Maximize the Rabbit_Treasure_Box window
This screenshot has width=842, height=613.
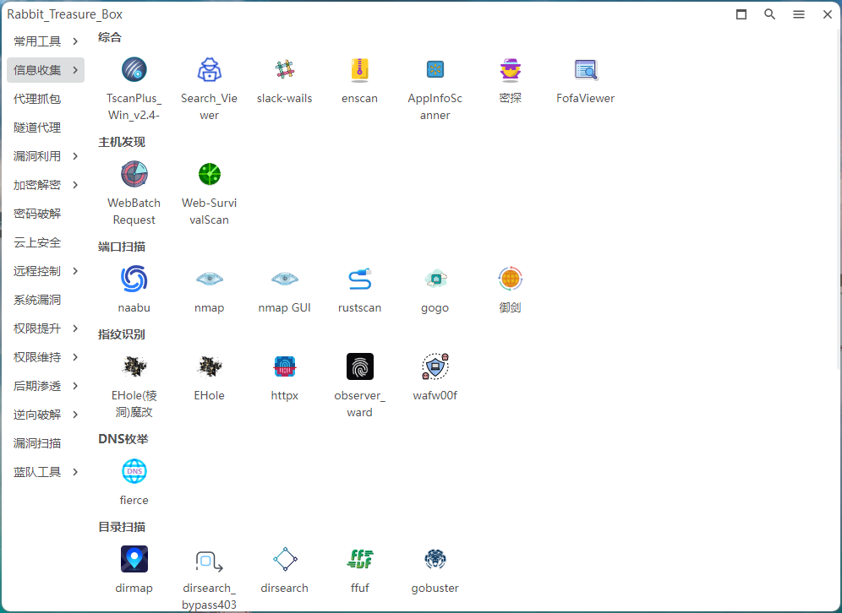pos(741,14)
